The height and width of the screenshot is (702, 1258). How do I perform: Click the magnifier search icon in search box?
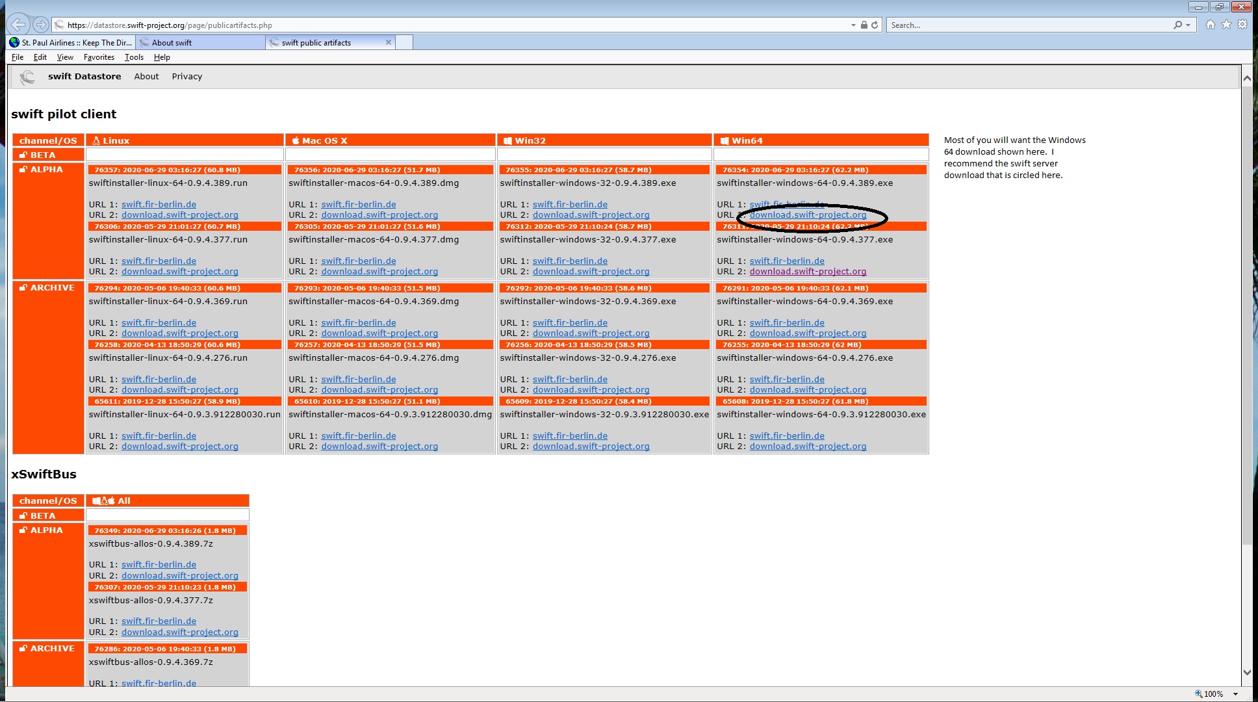(1177, 25)
